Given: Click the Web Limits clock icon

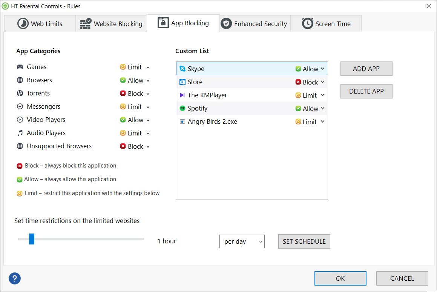Looking at the screenshot, I should click(x=23, y=24).
